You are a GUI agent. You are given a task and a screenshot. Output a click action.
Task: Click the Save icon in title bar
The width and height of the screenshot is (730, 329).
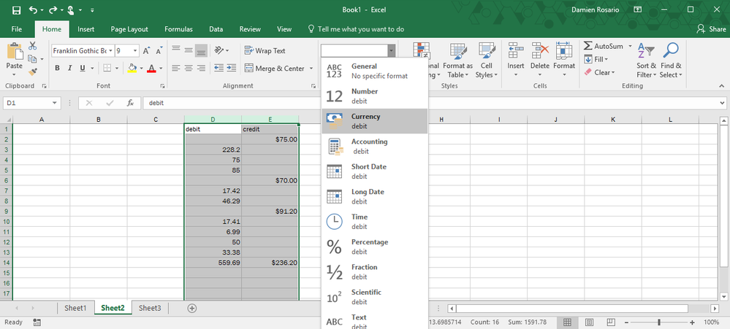pos(16,10)
